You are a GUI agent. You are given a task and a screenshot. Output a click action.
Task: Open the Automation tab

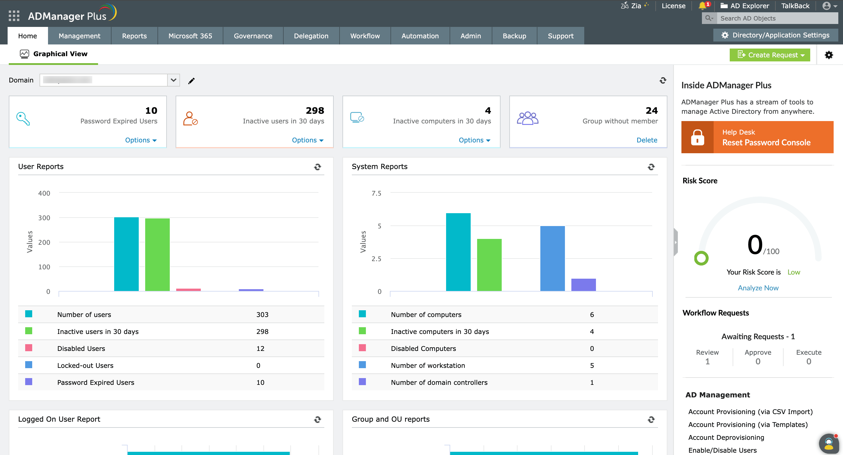[x=420, y=36]
